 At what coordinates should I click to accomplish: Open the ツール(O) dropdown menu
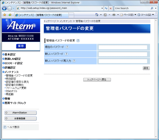[x=146, y=15]
